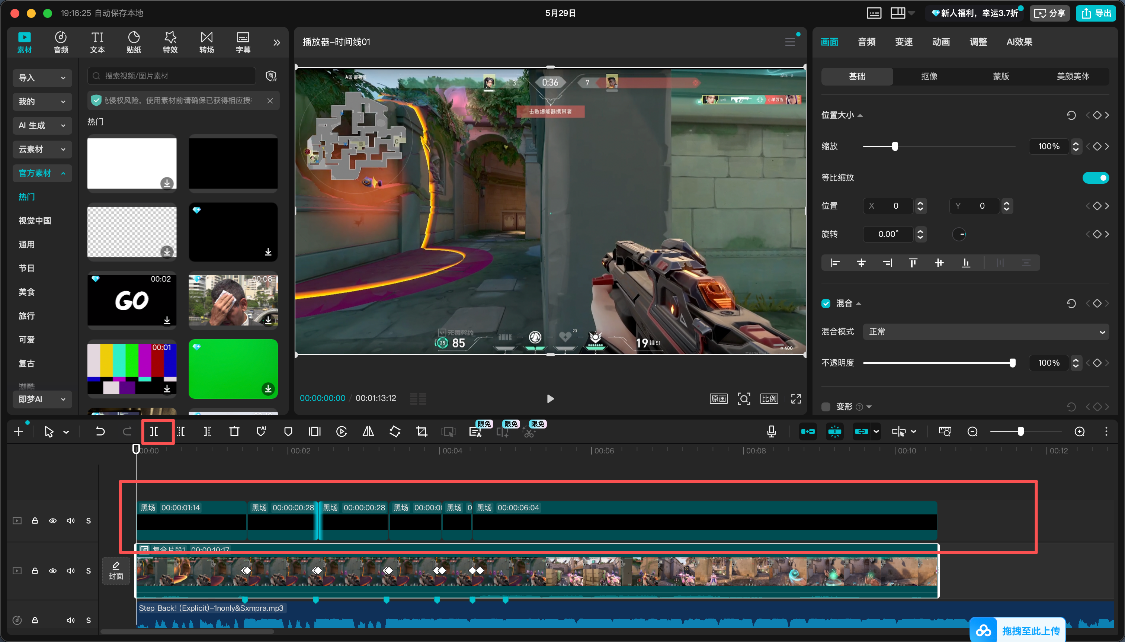Click the 导出 export button
The image size is (1125, 642).
1096,13
